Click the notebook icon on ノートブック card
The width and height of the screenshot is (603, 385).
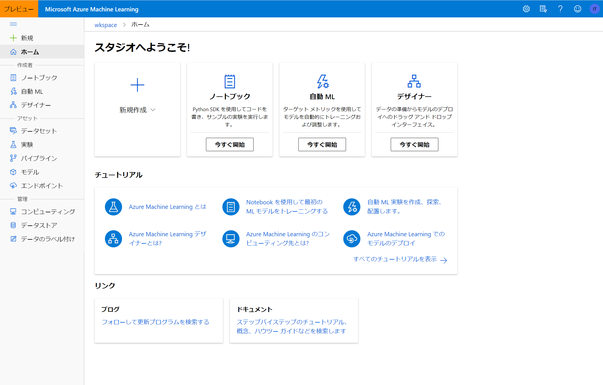point(230,82)
